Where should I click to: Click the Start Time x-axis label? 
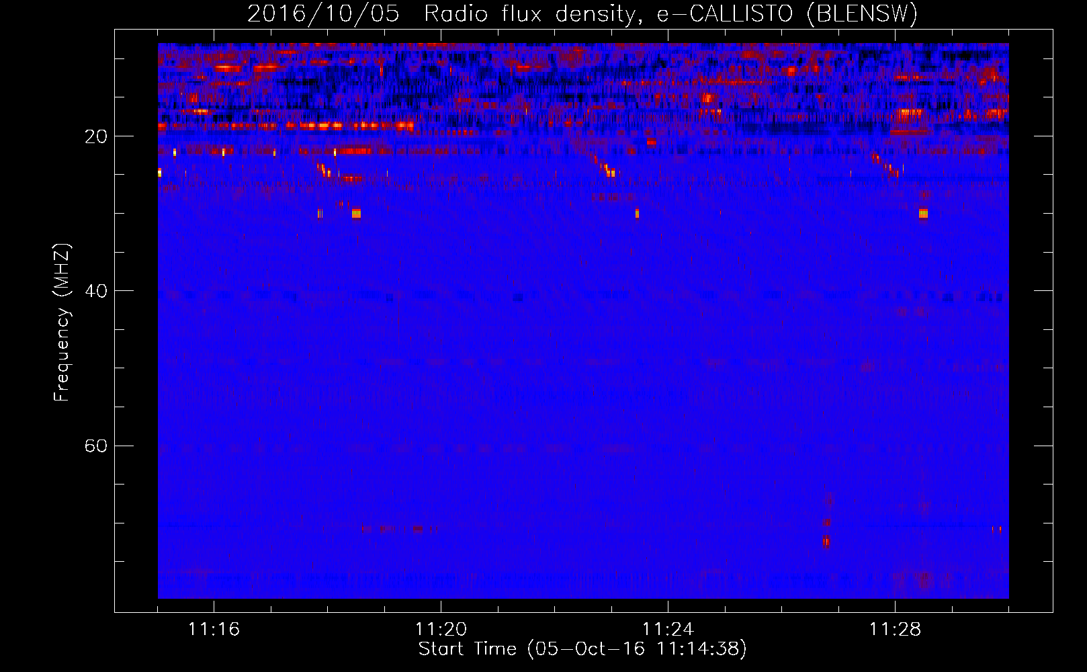(x=582, y=649)
